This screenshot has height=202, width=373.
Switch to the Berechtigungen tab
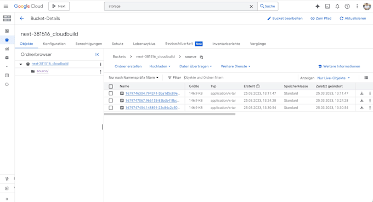[x=89, y=44]
